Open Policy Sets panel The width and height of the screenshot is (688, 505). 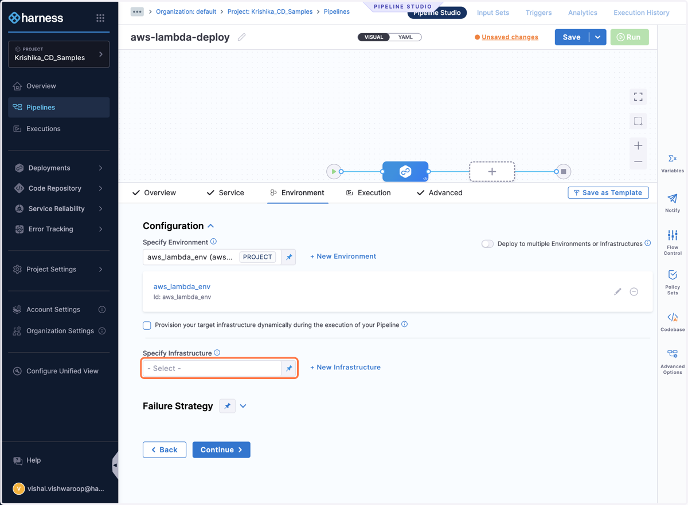tap(673, 282)
